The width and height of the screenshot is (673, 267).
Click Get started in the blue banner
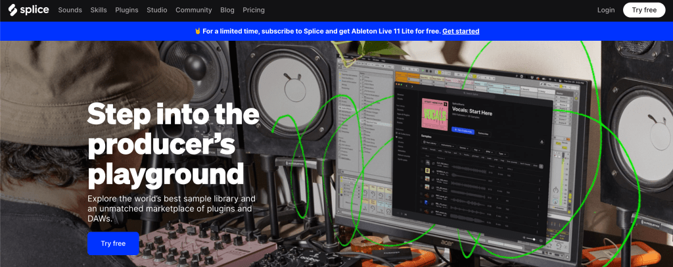click(461, 32)
